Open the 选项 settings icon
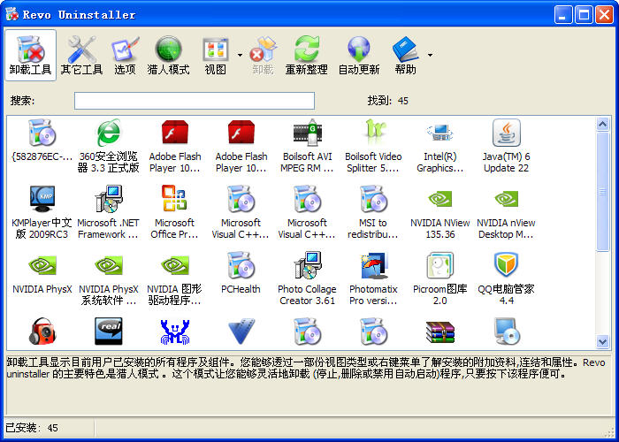The height and width of the screenshot is (442, 619). pyautogui.click(x=125, y=55)
